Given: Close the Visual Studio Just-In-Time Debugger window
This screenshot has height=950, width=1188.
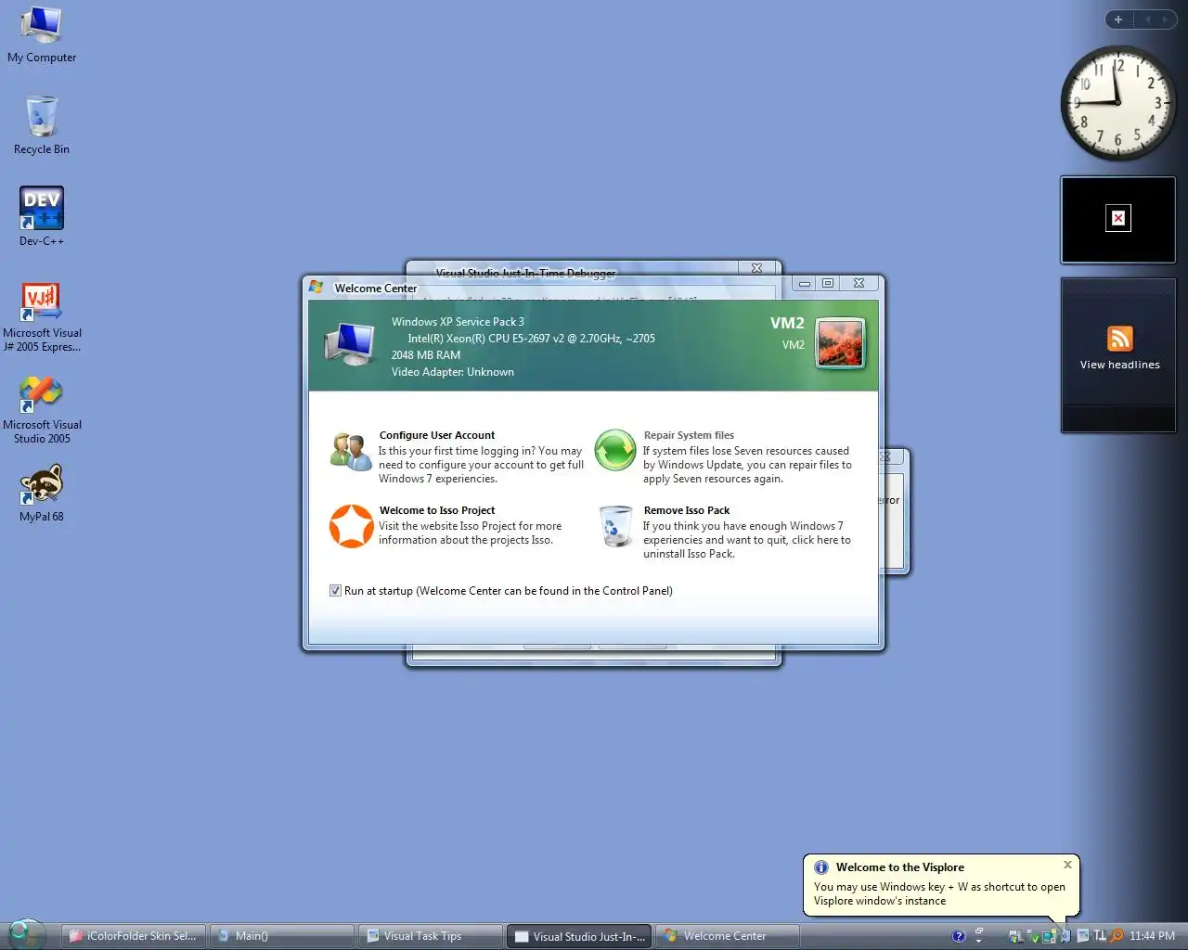Looking at the screenshot, I should click(x=756, y=268).
